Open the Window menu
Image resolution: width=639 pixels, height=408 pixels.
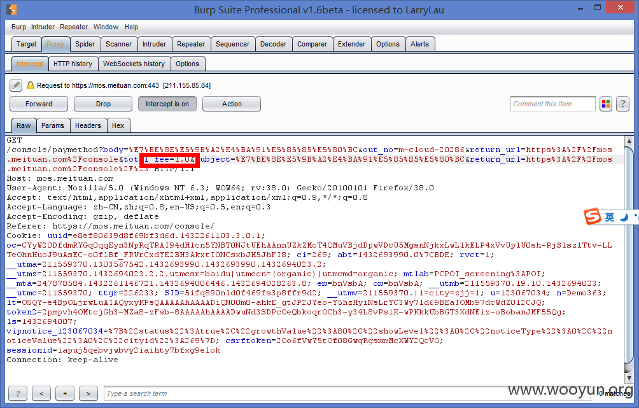click(106, 27)
